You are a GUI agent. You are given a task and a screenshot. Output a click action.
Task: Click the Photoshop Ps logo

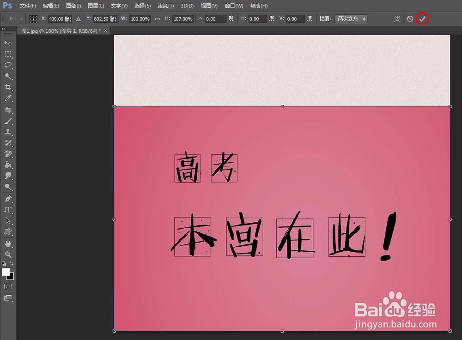pos(7,6)
